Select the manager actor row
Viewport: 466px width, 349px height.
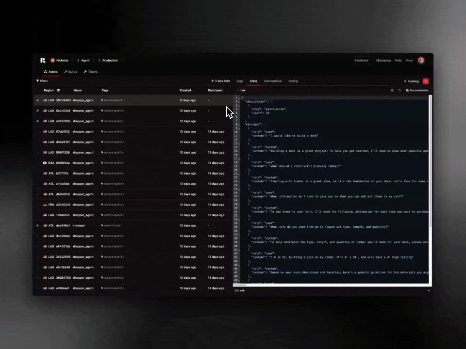[x=131, y=225]
